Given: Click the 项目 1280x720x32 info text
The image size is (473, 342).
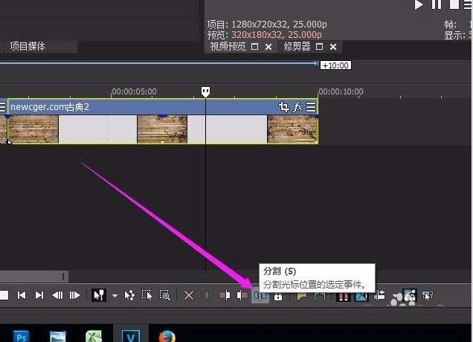Looking at the screenshot, I should click(267, 24).
